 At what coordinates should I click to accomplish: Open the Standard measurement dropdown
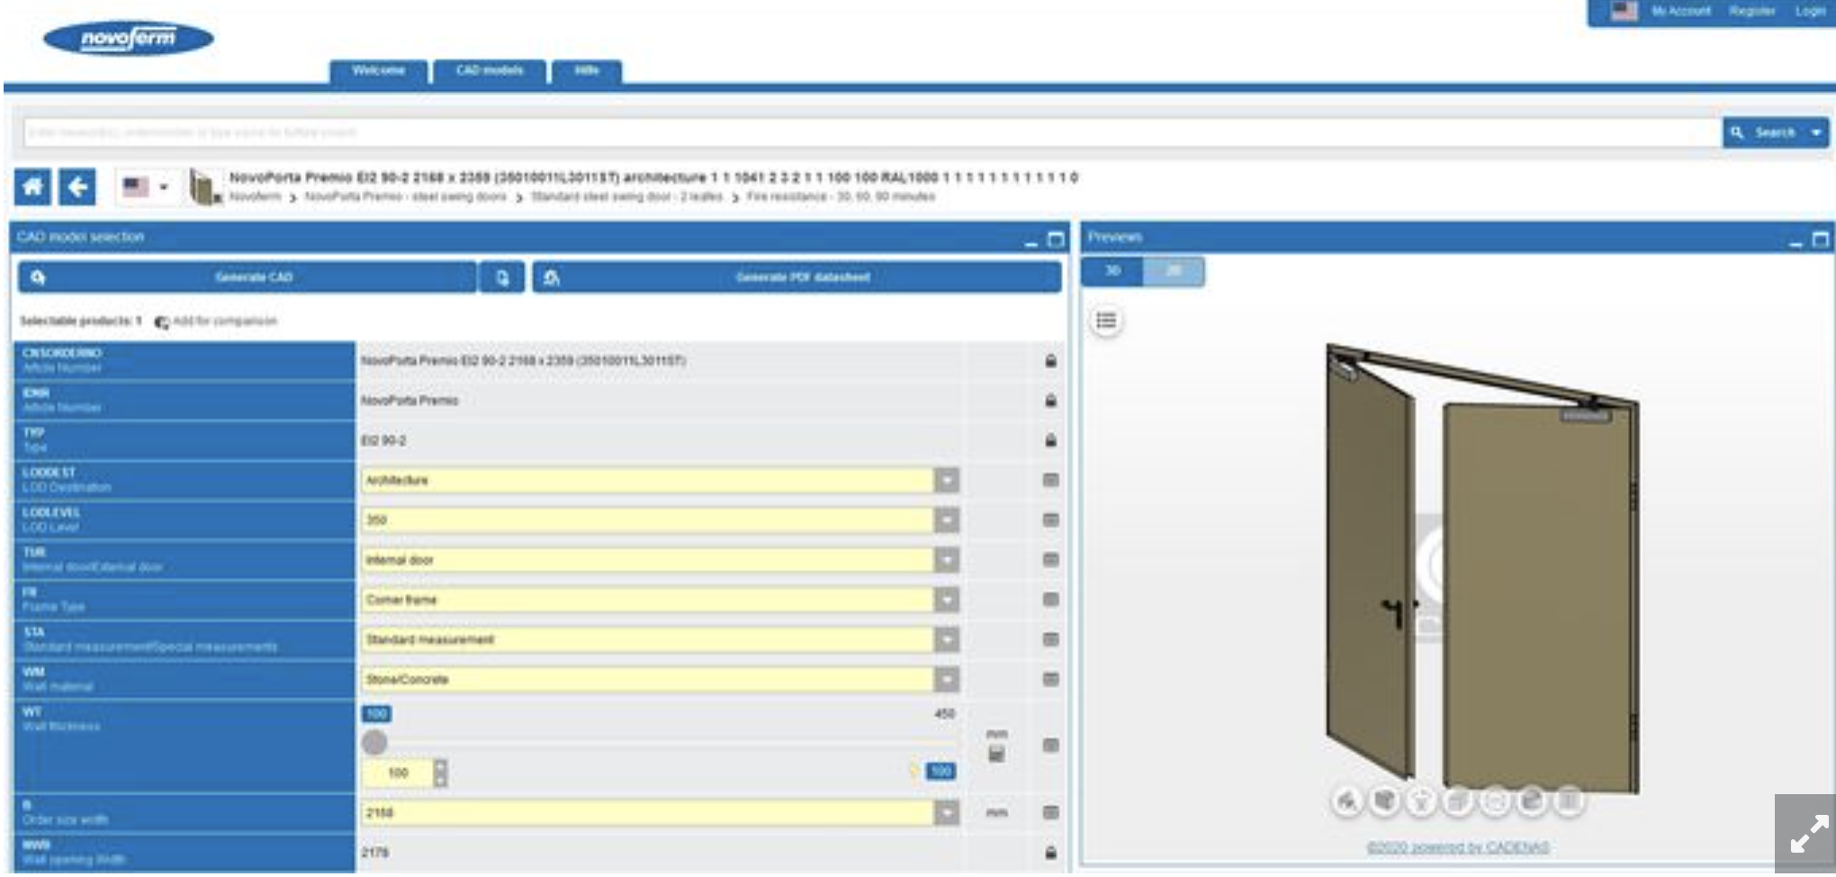(x=660, y=639)
